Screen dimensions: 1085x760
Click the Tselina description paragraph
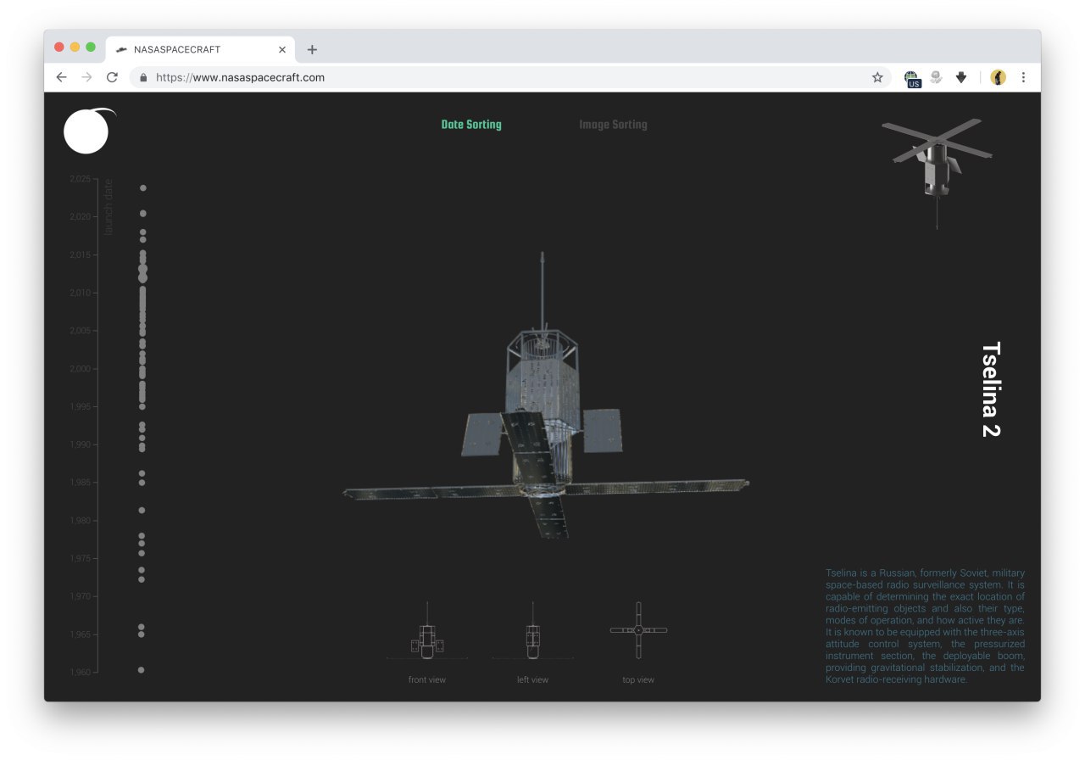coord(925,626)
